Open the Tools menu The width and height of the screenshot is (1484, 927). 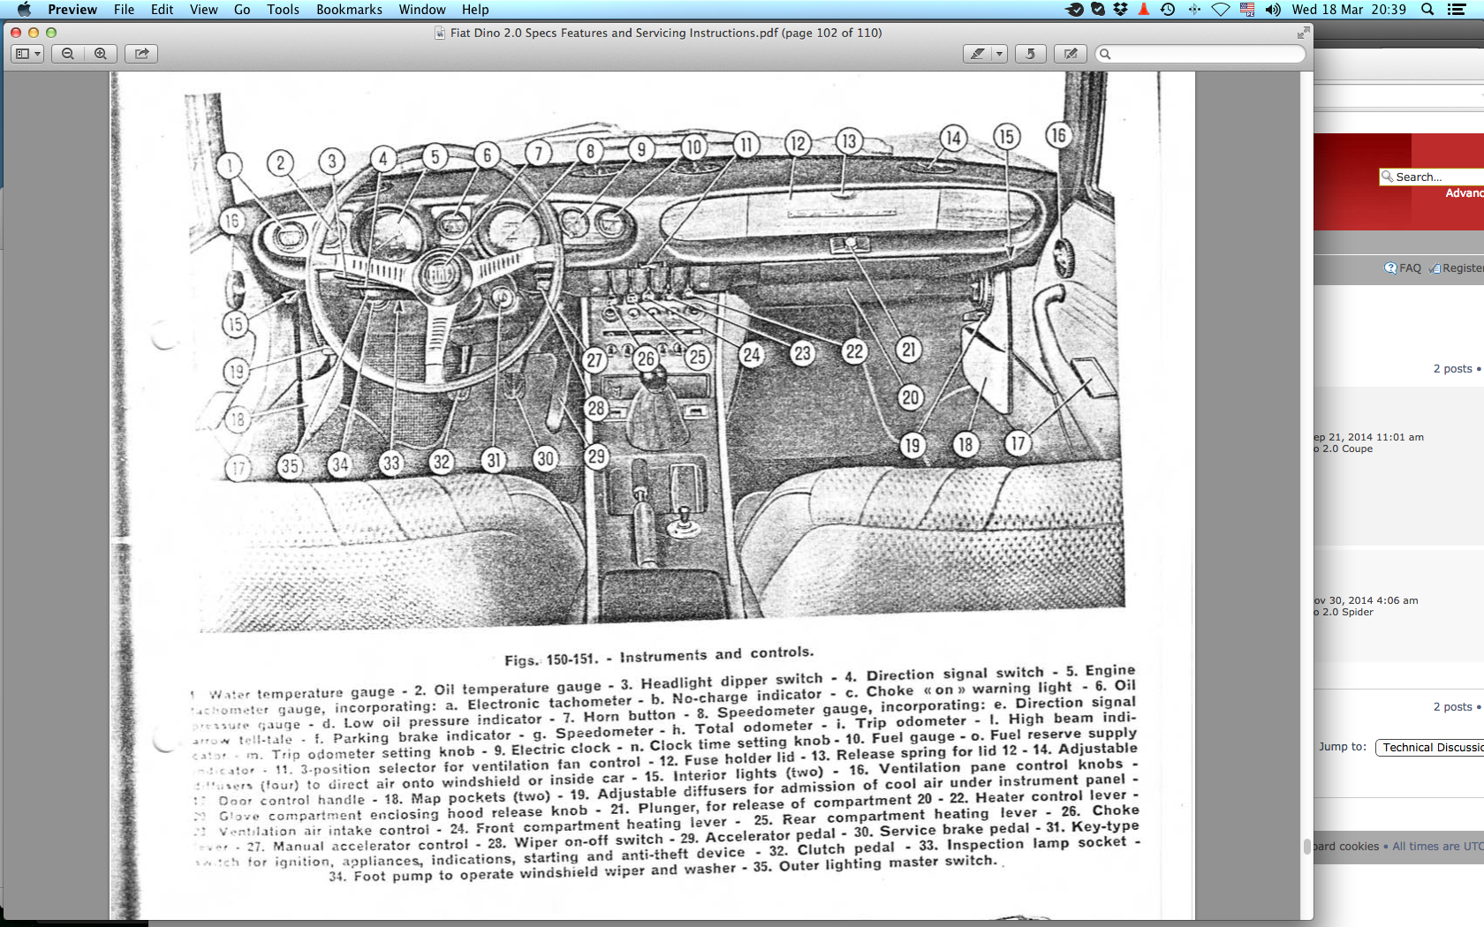(x=283, y=10)
